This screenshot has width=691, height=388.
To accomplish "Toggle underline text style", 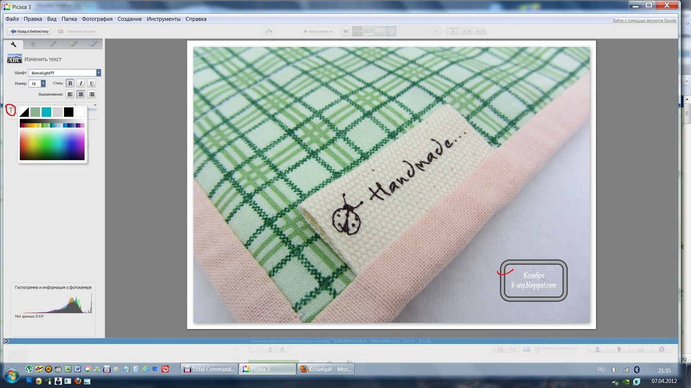I will 92,83.
